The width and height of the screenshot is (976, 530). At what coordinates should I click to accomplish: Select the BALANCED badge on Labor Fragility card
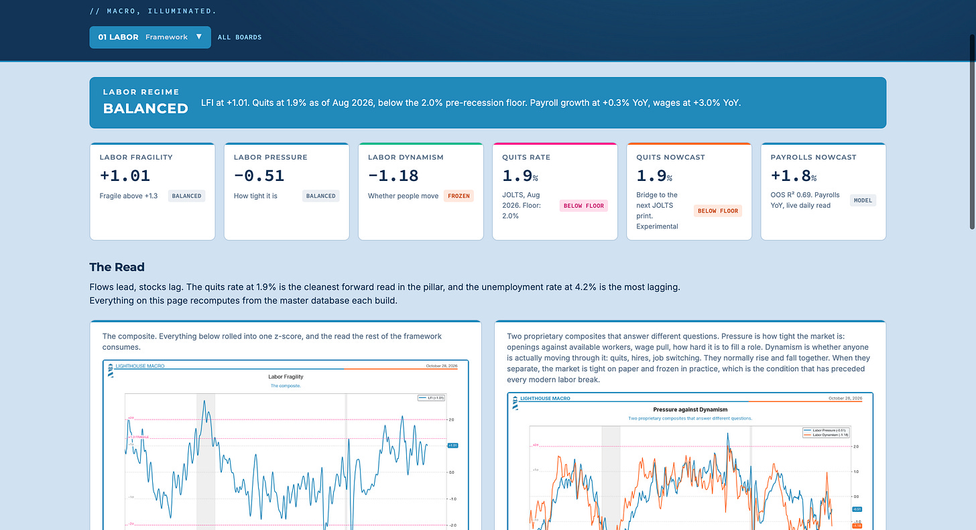coord(186,196)
